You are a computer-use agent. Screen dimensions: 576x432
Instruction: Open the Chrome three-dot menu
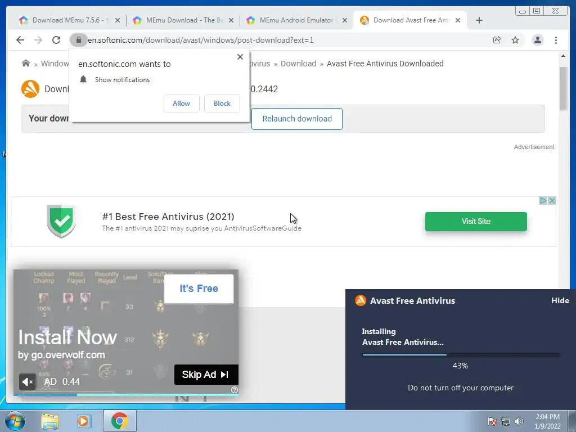pos(556,40)
